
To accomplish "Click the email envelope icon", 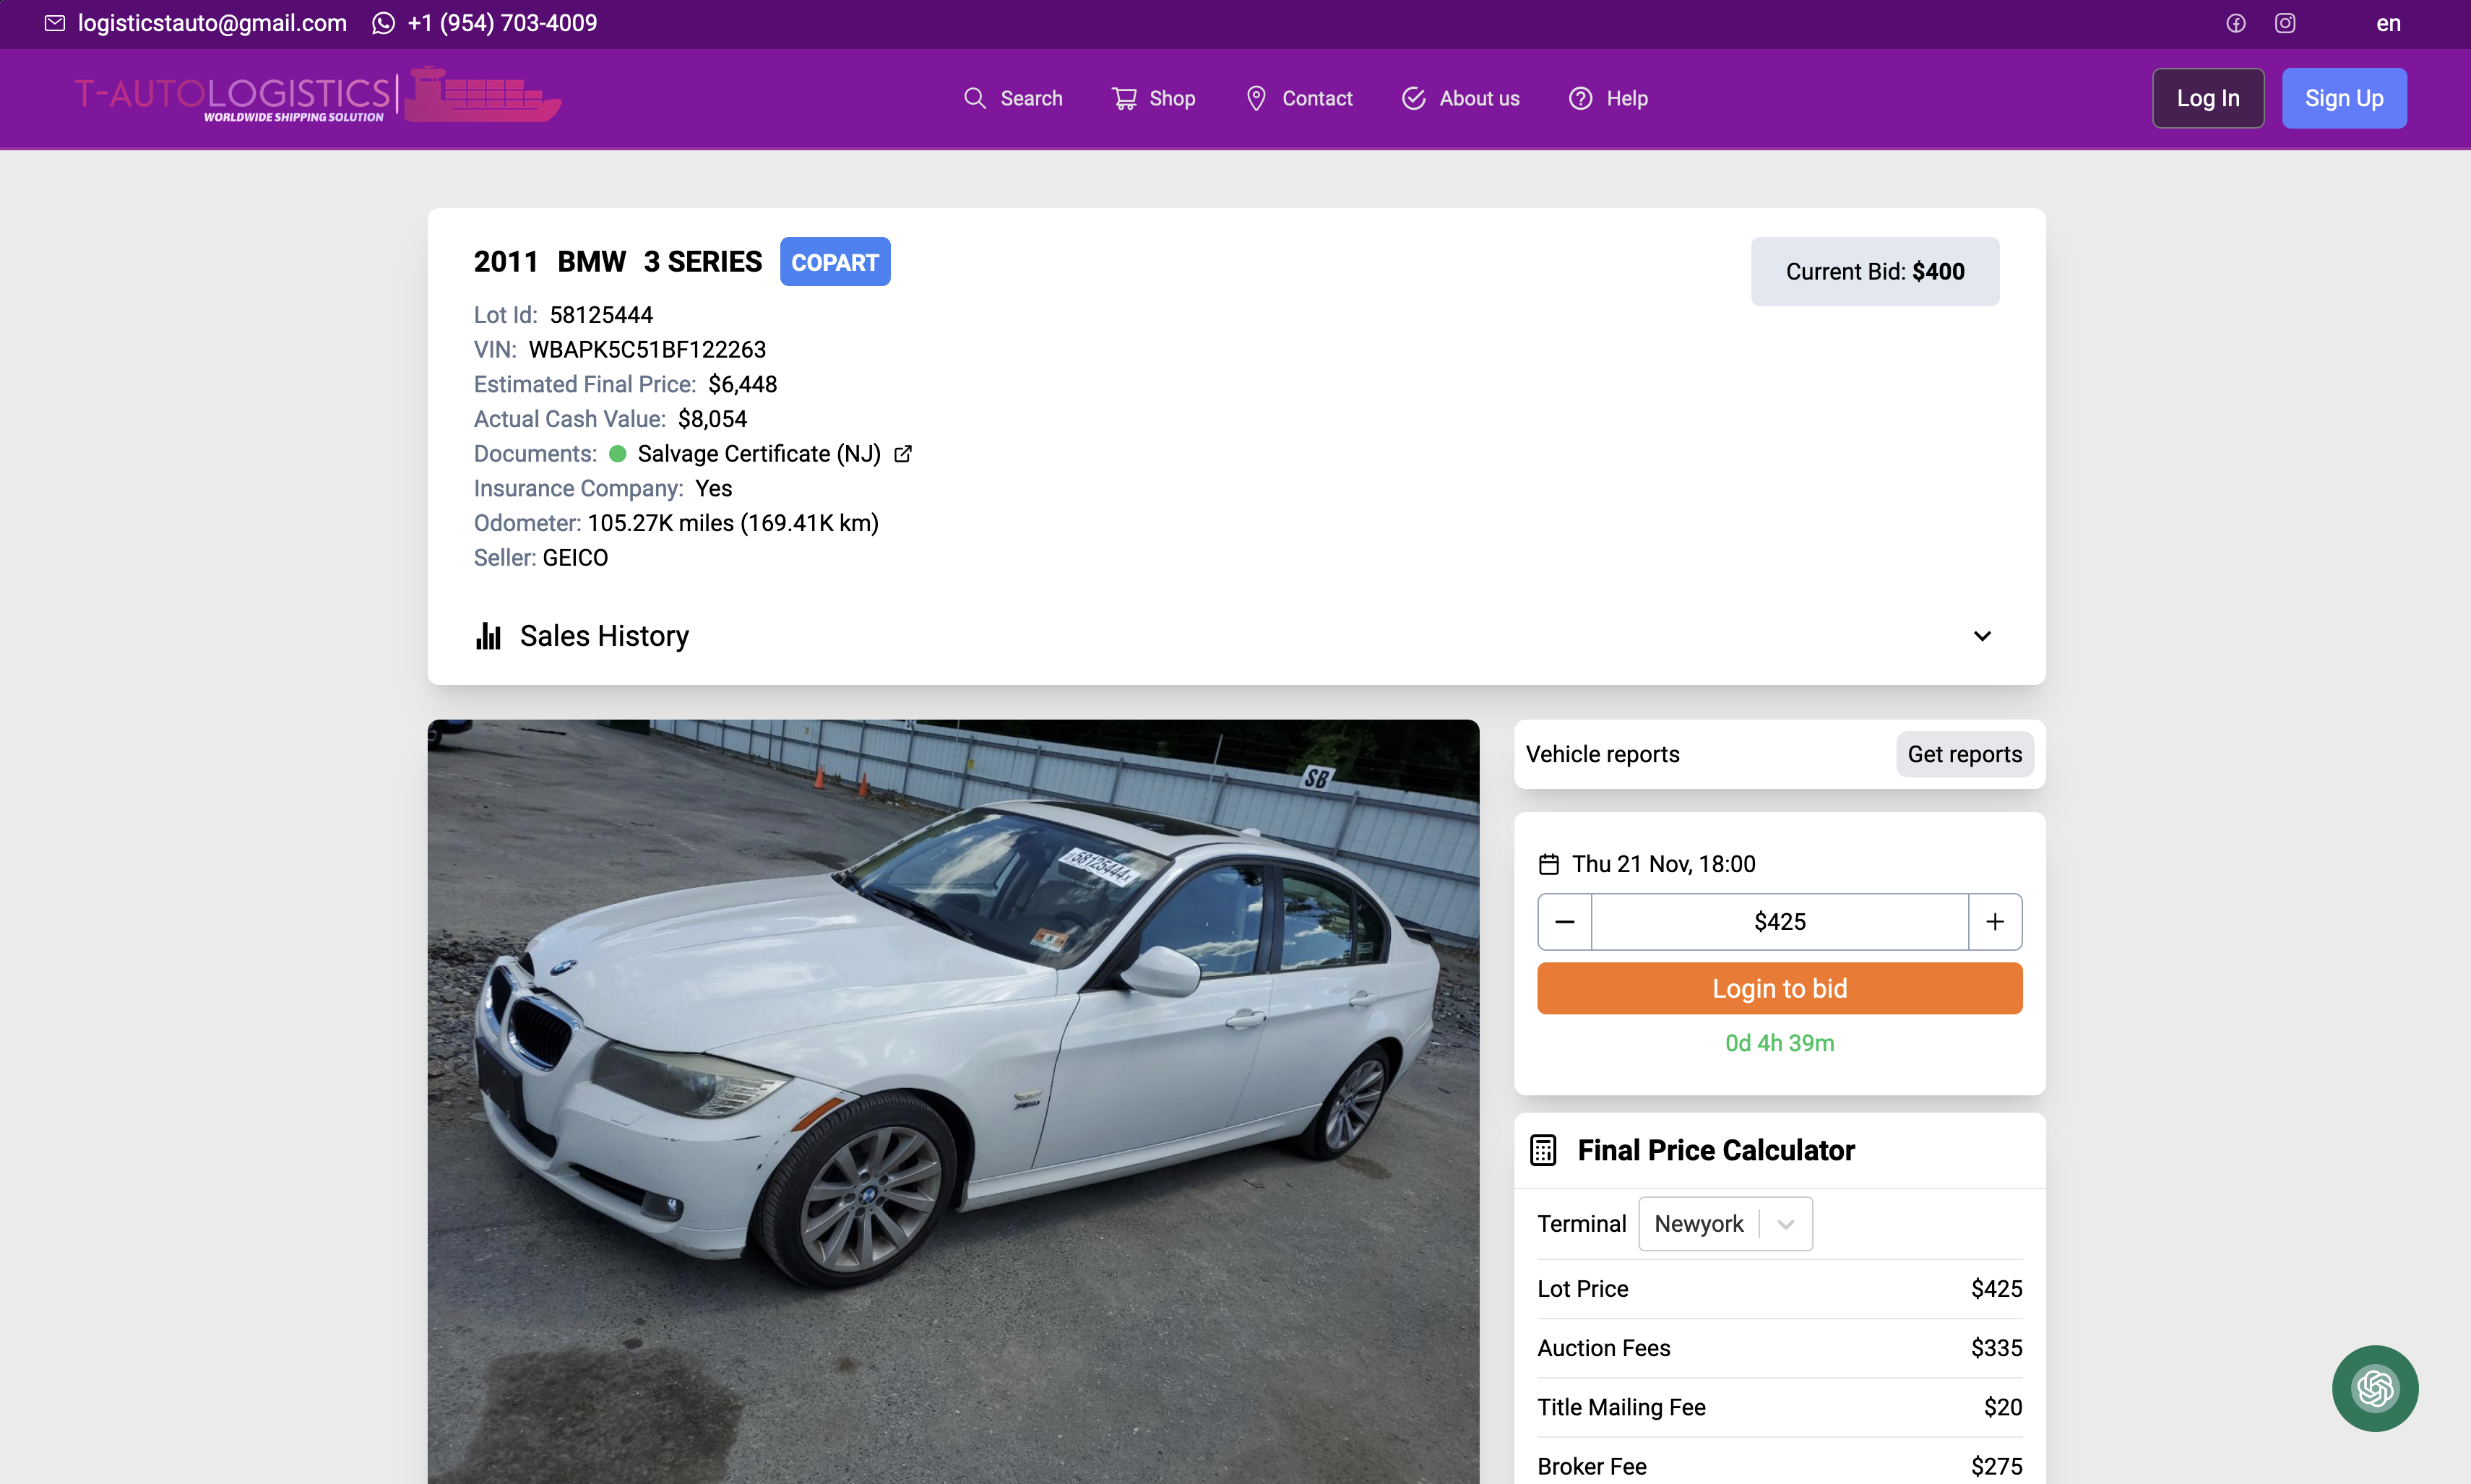I will pyautogui.click(x=55, y=23).
